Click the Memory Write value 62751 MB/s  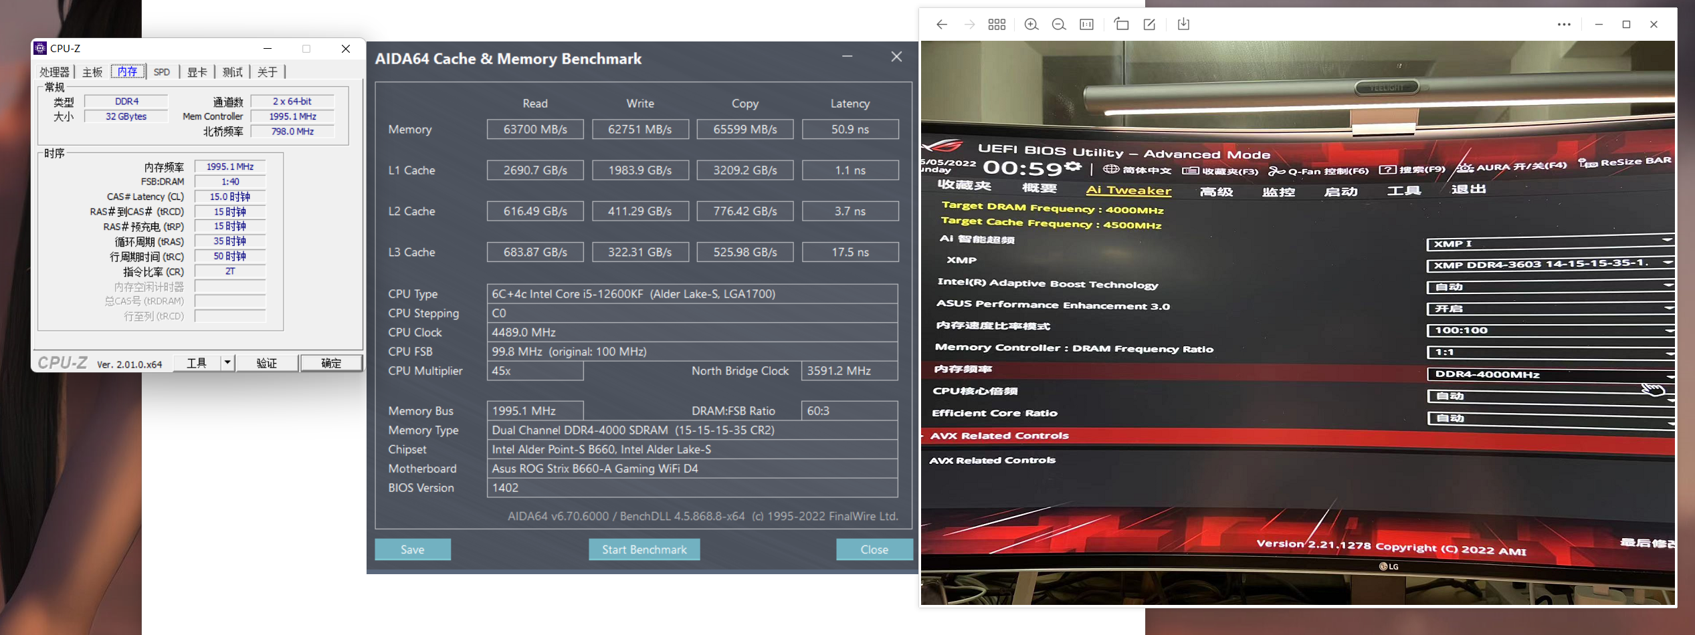640,129
